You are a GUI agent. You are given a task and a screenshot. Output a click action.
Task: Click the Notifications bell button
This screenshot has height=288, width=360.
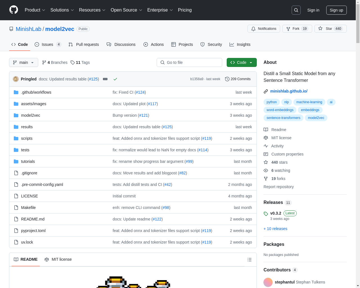click(x=264, y=29)
